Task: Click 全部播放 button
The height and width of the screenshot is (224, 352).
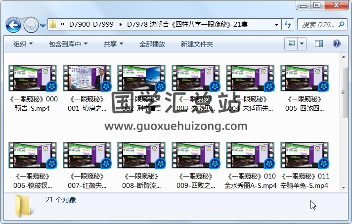Action: (x=152, y=44)
